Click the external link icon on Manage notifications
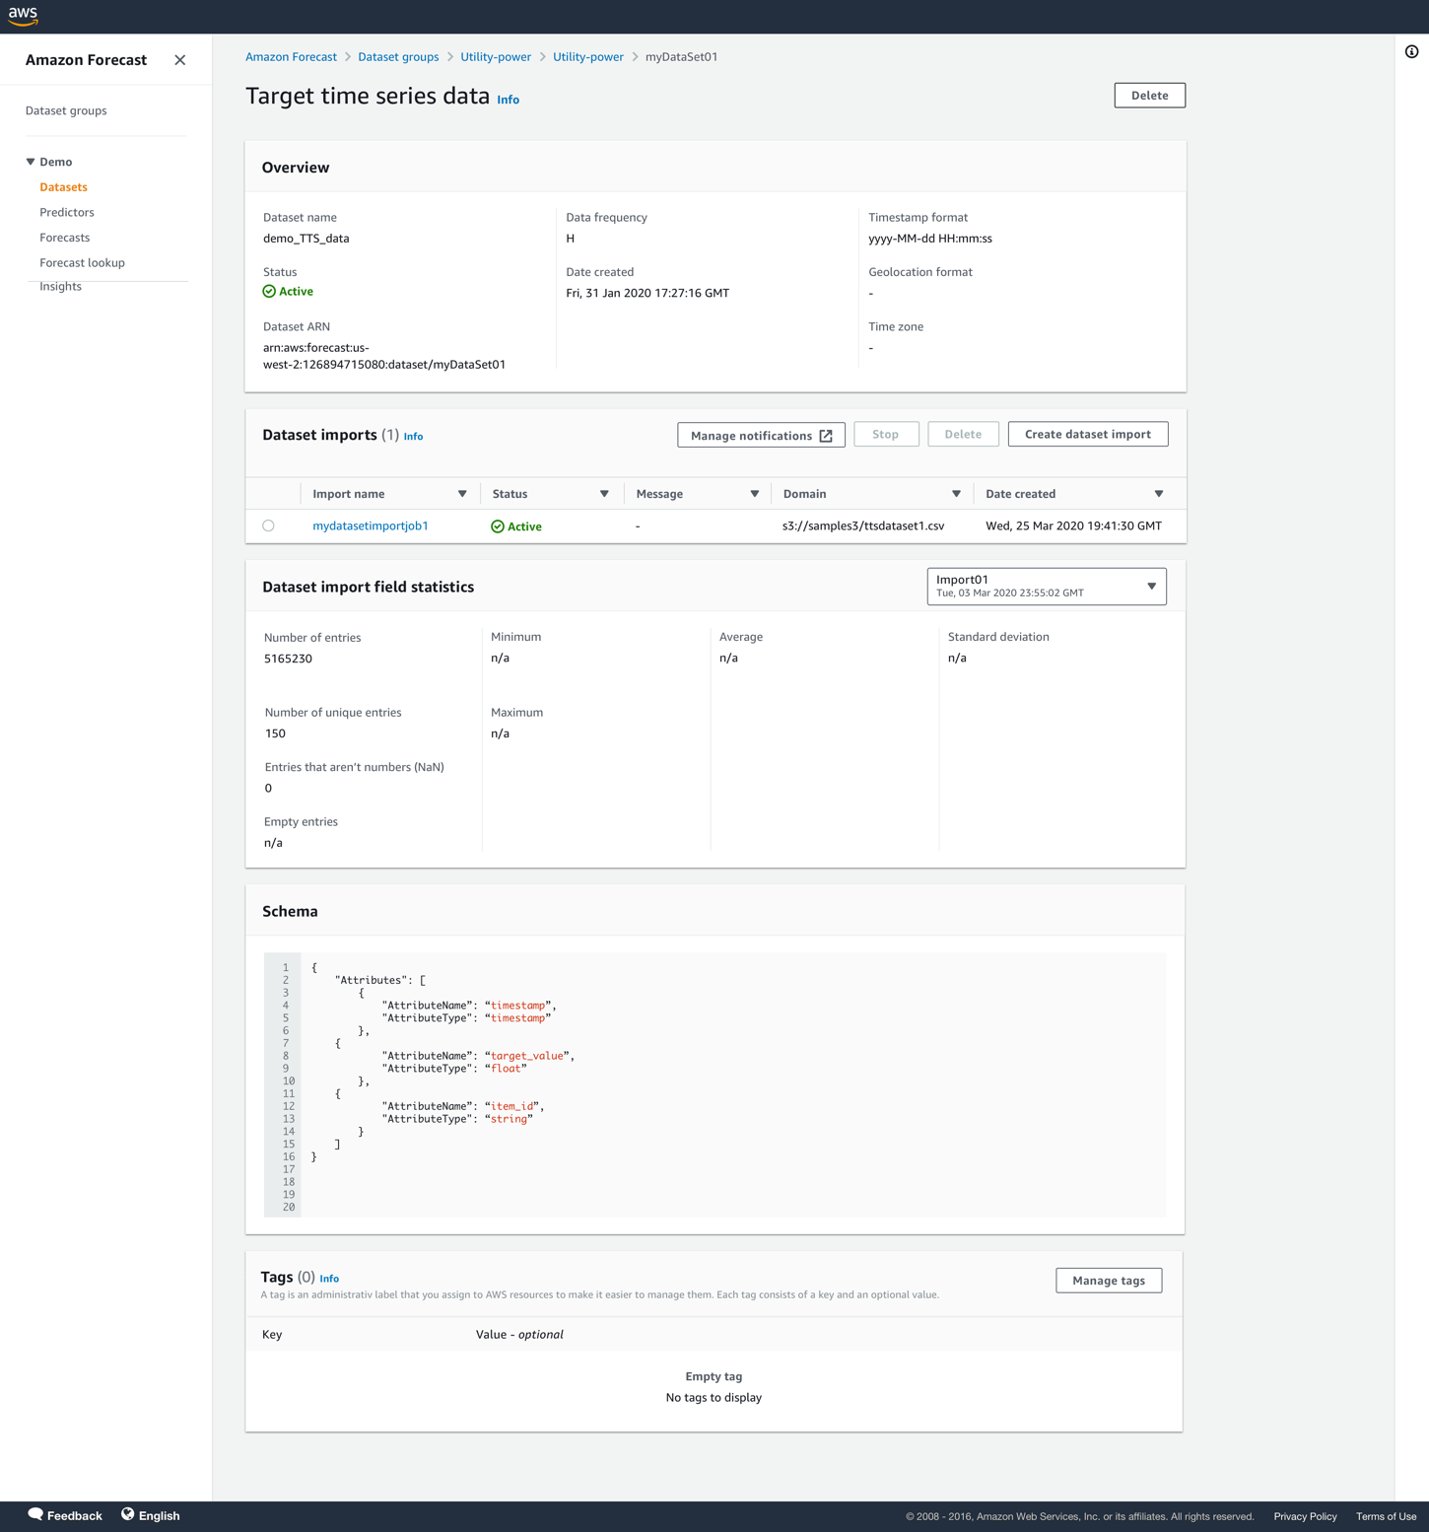Viewport: 1429px width, 1532px height. (x=826, y=436)
